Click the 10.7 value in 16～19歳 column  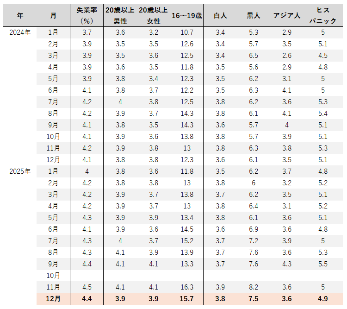tap(186, 32)
